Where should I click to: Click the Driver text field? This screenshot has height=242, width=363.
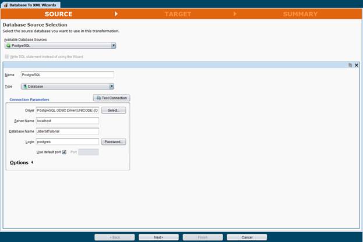tap(68, 111)
